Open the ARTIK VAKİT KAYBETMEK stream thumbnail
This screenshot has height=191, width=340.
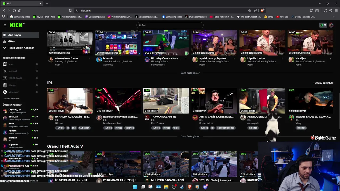tap(214, 101)
